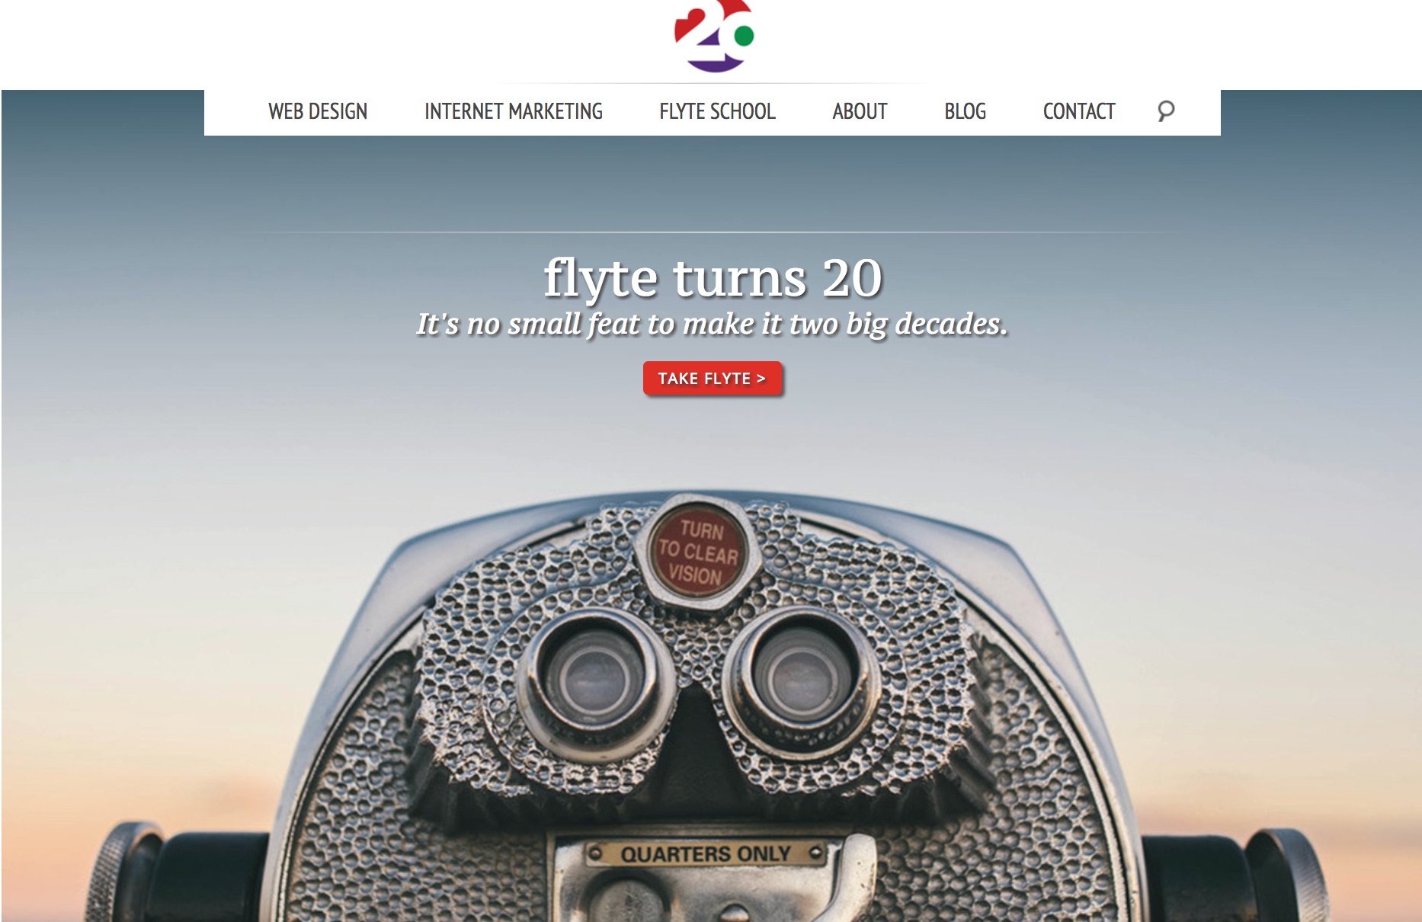Click the 'flyte turns 20' headline
1422x922 pixels.
pos(713,278)
